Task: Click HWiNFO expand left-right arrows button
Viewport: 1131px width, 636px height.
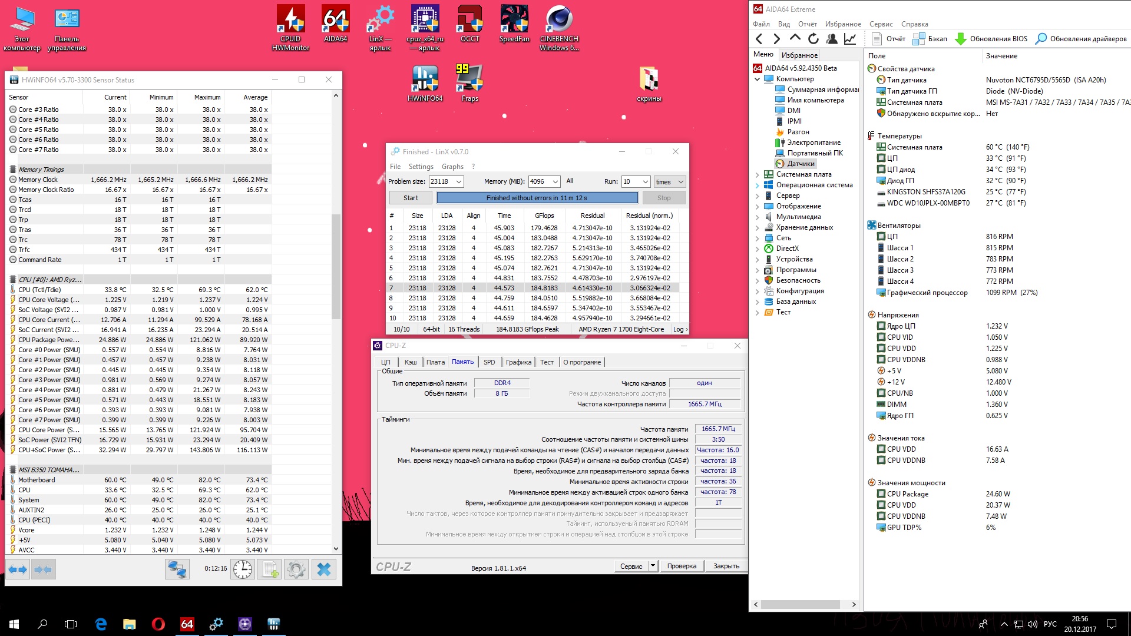Action: tap(17, 569)
